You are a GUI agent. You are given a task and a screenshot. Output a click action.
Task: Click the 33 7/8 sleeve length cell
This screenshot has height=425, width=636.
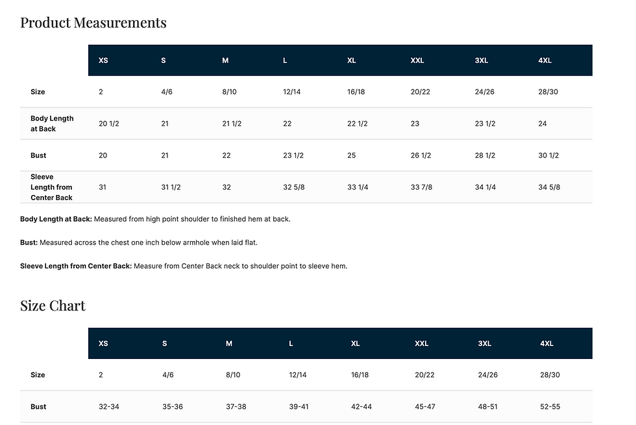(421, 187)
